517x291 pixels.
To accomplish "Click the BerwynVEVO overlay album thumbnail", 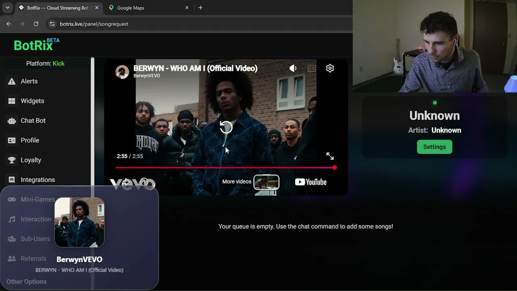I will pyautogui.click(x=80, y=222).
